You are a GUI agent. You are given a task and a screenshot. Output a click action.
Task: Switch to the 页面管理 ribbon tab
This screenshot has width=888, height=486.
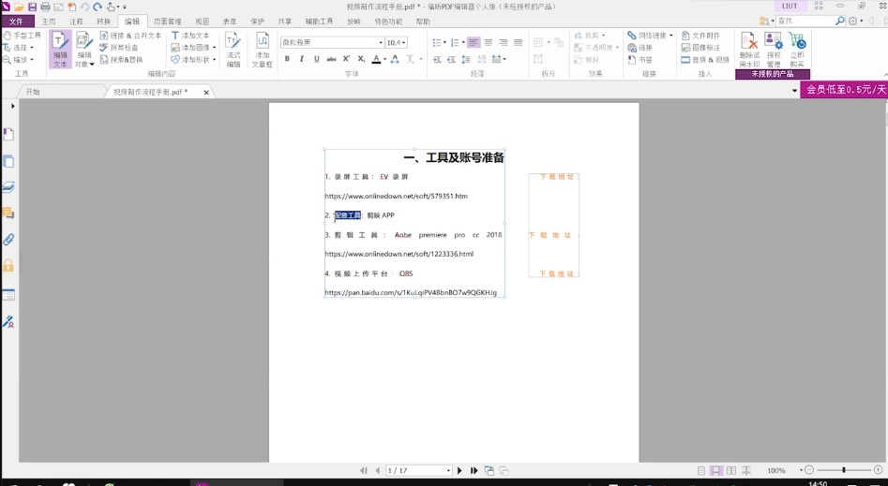click(168, 21)
